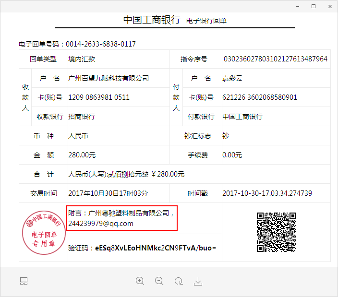Click payer name 袁彩云
The height and width of the screenshot is (297, 338).
(x=232, y=78)
